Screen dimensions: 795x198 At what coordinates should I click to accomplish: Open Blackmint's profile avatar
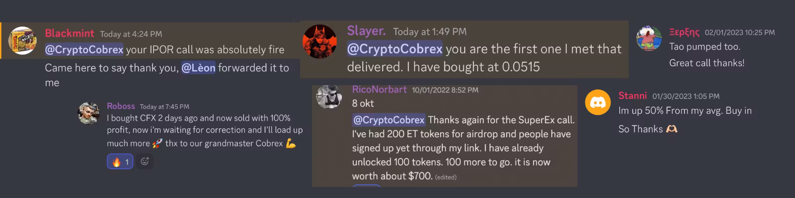(22, 41)
